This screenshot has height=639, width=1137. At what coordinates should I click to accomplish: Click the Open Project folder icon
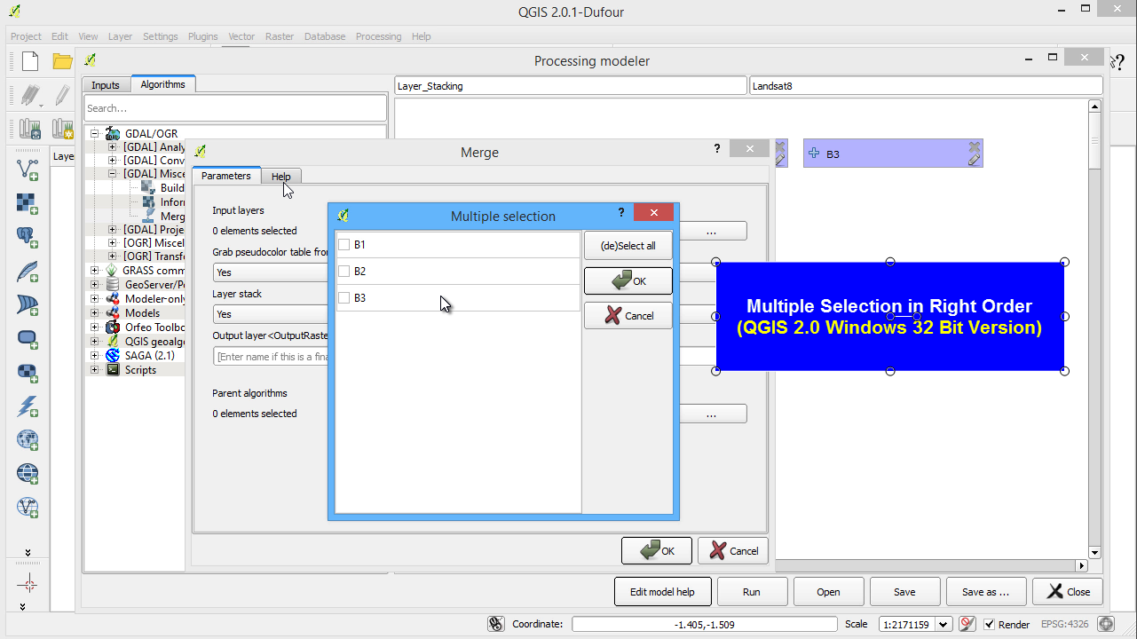tap(62, 61)
